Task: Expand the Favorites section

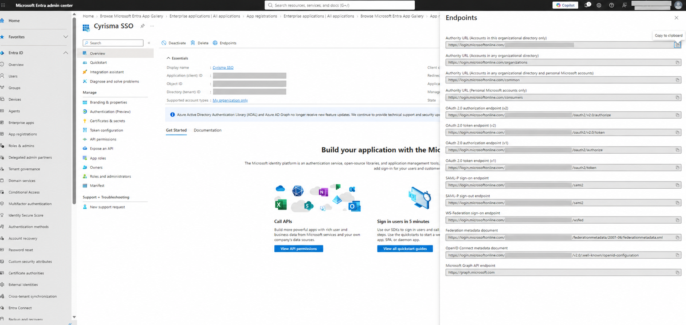Action: click(x=65, y=37)
